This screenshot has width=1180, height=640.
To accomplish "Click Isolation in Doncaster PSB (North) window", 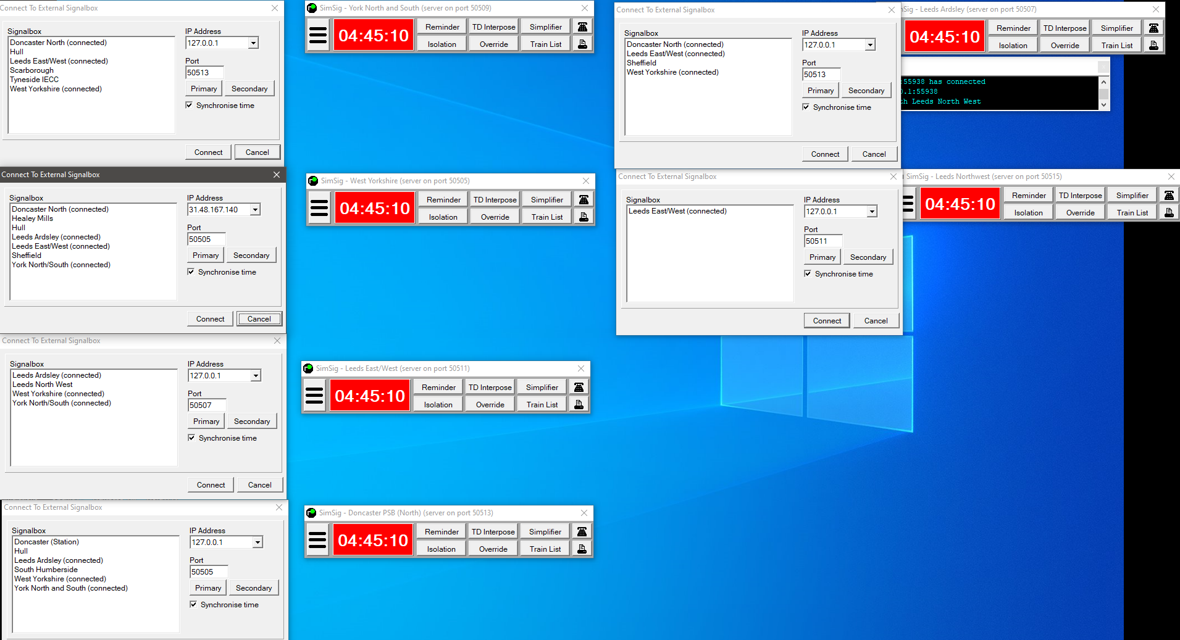I will coord(441,549).
